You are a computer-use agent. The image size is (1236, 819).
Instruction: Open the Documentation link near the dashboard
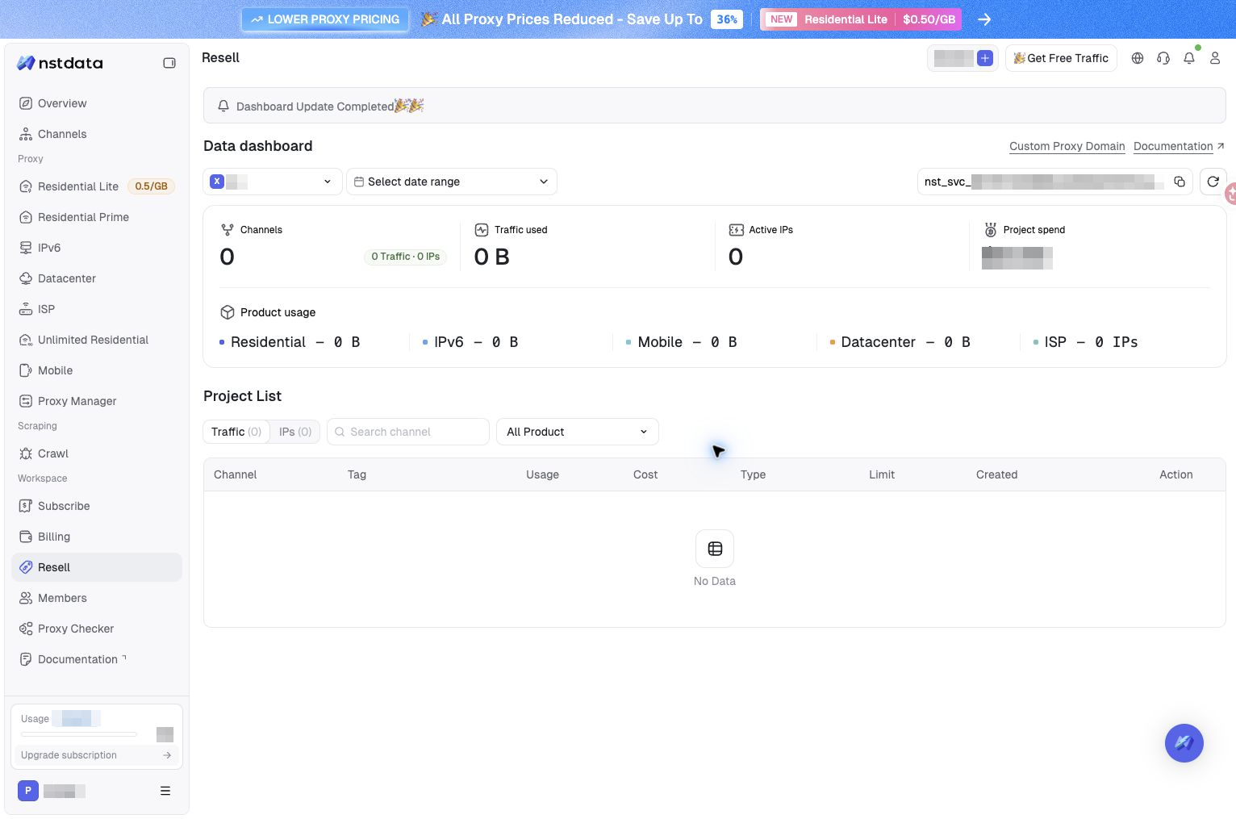(1179, 146)
